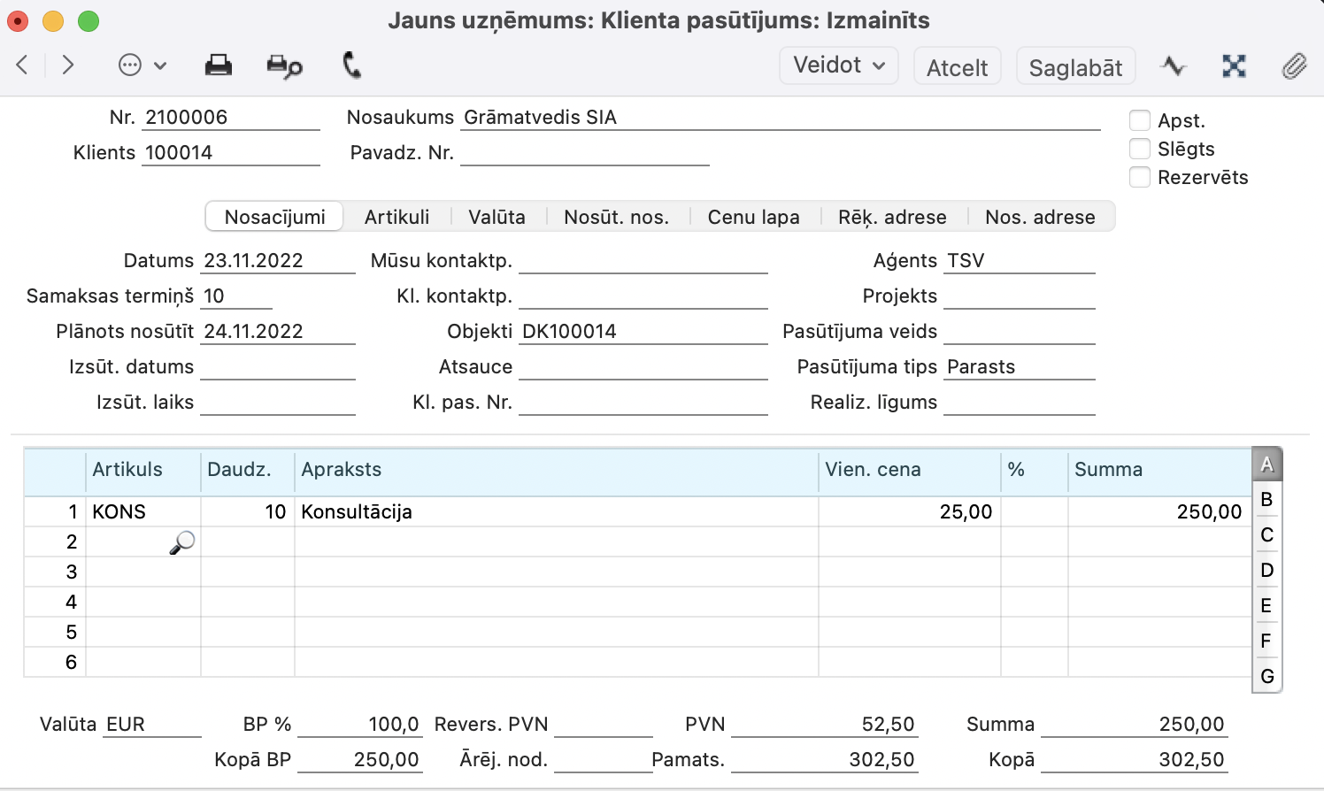The height and width of the screenshot is (791, 1324).
Task: Expand the Veidot dropdown menu
Action: [x=838, y=65]
